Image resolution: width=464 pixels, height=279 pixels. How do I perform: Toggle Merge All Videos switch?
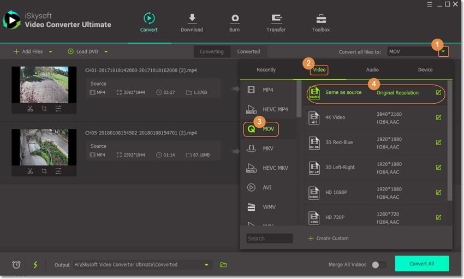[x=378, y=265]
